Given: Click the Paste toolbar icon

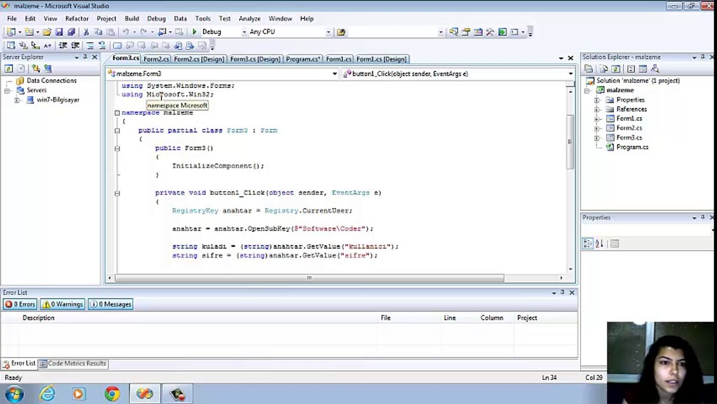Looking at the screenshot, I should [111, 32].
